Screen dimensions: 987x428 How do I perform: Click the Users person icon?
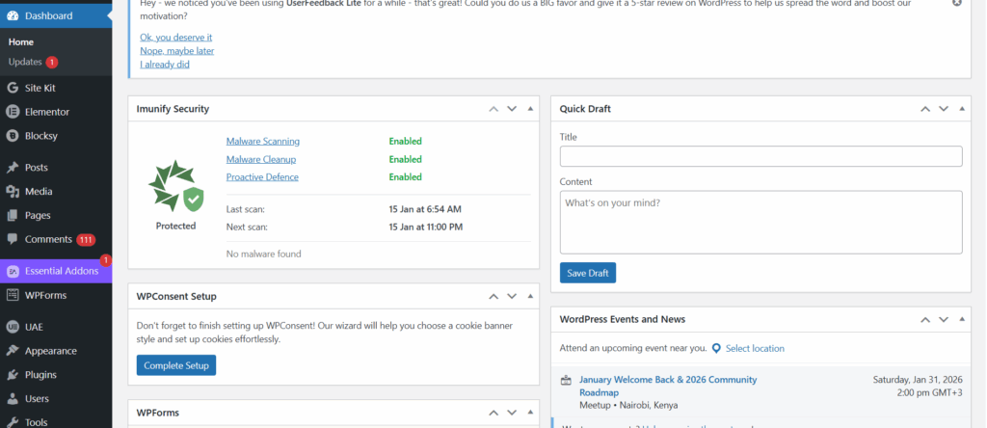point(12,399)
